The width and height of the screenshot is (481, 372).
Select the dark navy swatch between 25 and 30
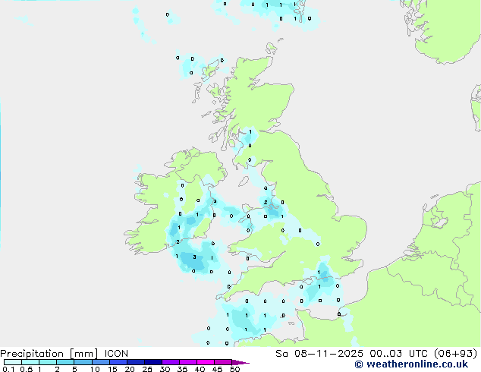153,362
